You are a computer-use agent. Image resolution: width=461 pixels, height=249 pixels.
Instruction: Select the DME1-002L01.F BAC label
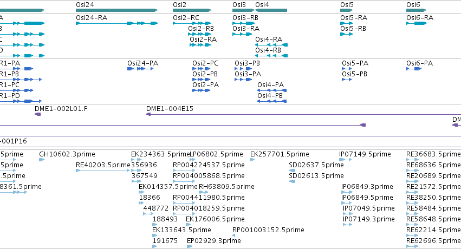tap(61, 109)
